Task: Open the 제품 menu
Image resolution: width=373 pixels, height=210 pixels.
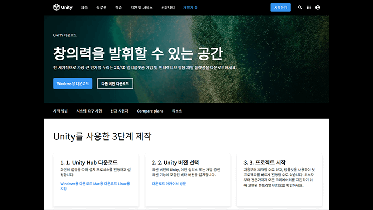Action: 84,8
